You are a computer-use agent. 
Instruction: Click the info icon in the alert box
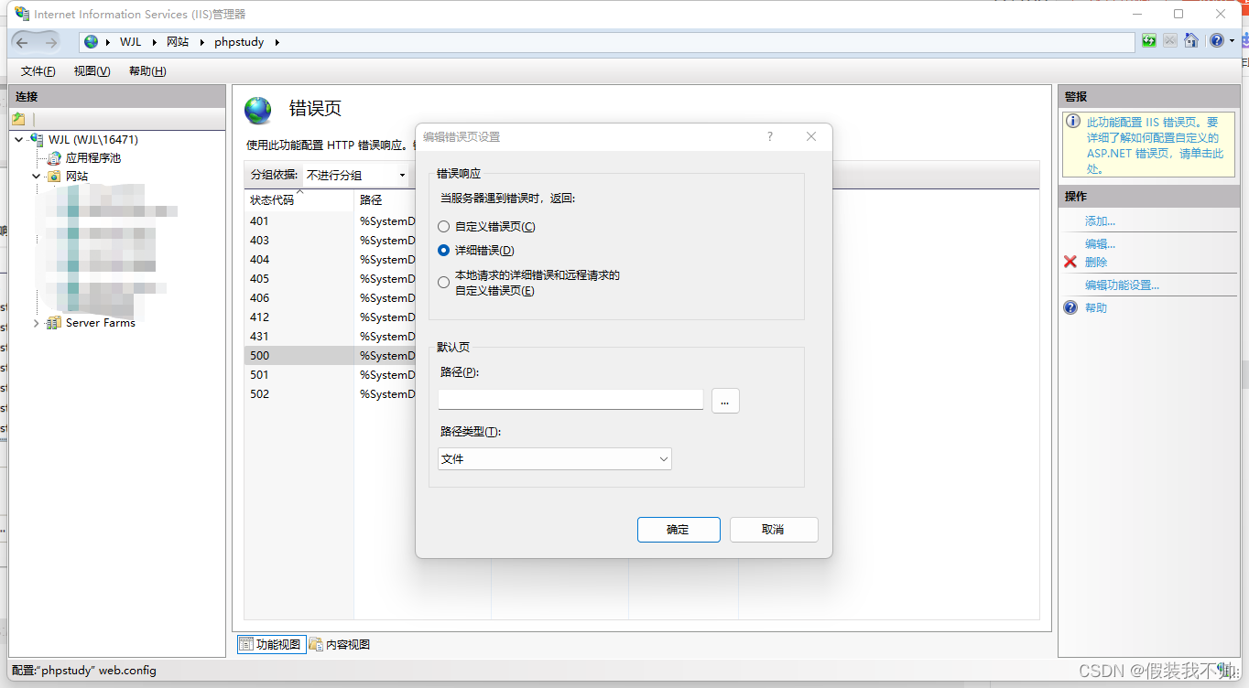(x=1074, y=122)
